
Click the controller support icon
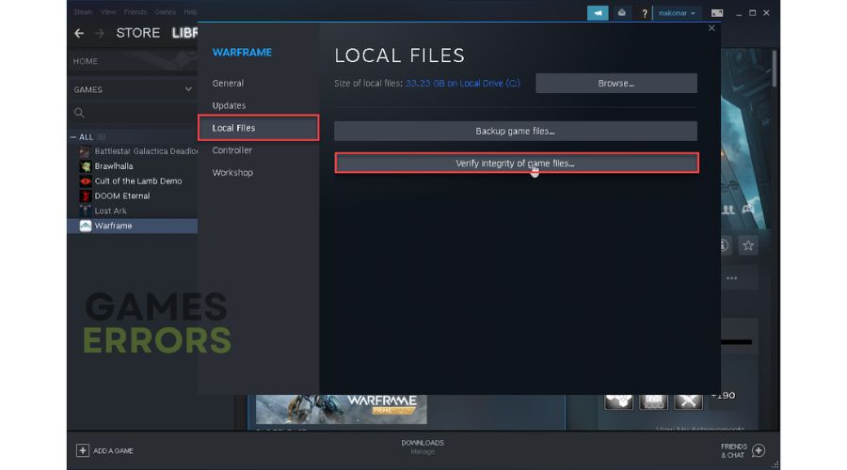click(x=748, y=209)
